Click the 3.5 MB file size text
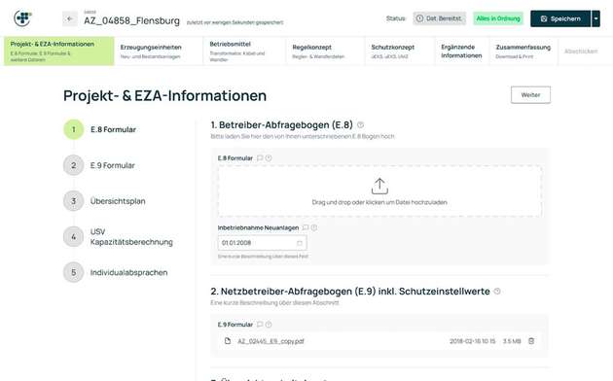 (512, 341)
